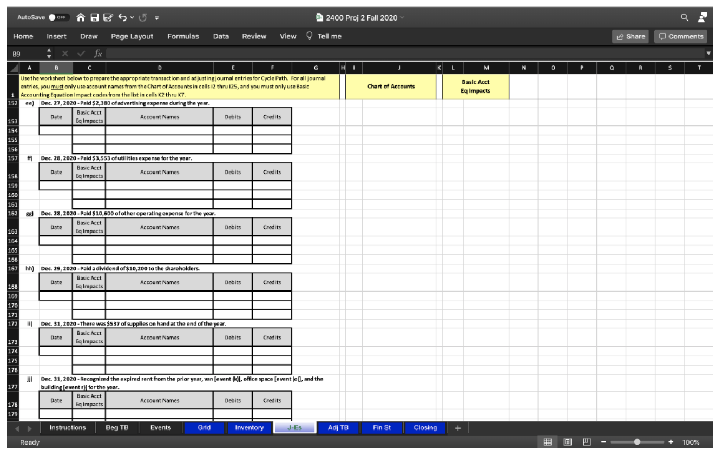
Task: Switch to the Closing sheet tab
Action: point(425,428)
